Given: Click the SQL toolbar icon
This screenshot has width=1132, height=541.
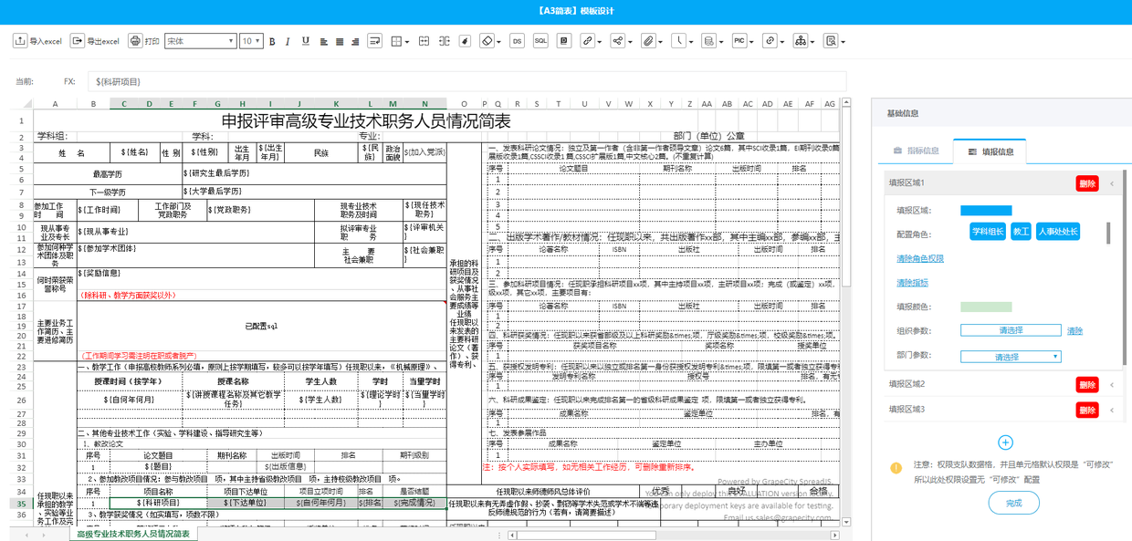Looking at the screenshot, I should [540, 41].
